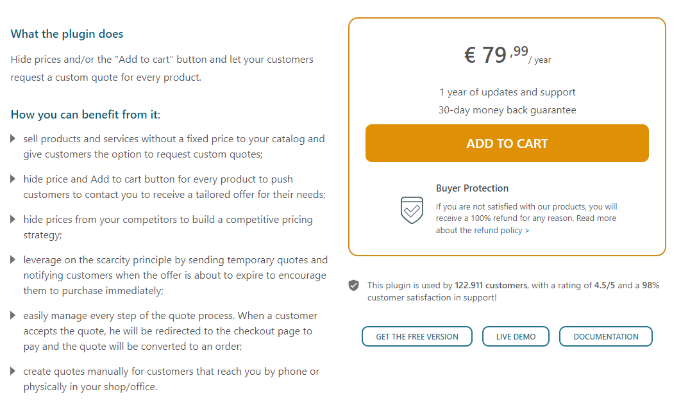This screenshot has width=681, height=410.
Task: Click the checkmark inside the protection shield
Action: coord(412,211)
